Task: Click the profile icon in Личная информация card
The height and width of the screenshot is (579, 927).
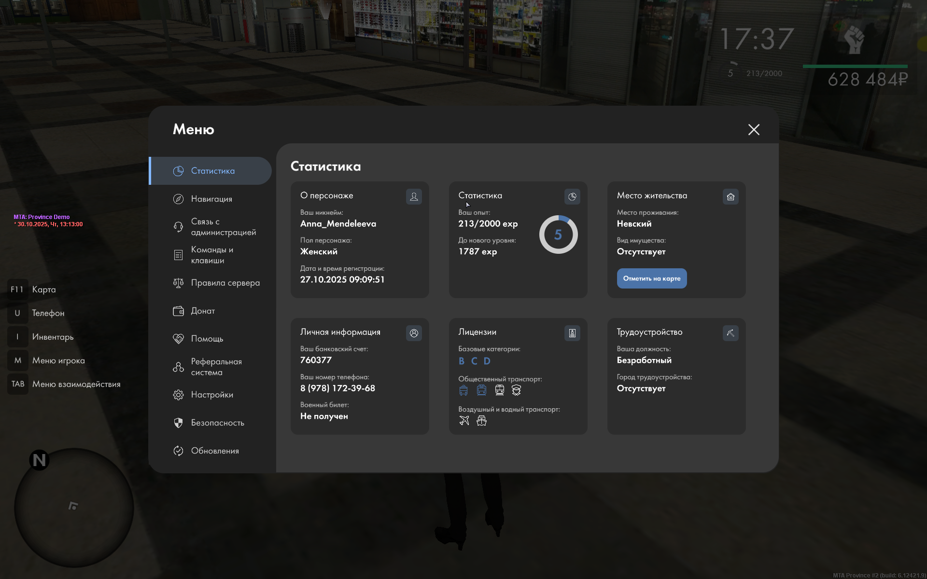Action: pyautogui.click(x=414, y=333)
